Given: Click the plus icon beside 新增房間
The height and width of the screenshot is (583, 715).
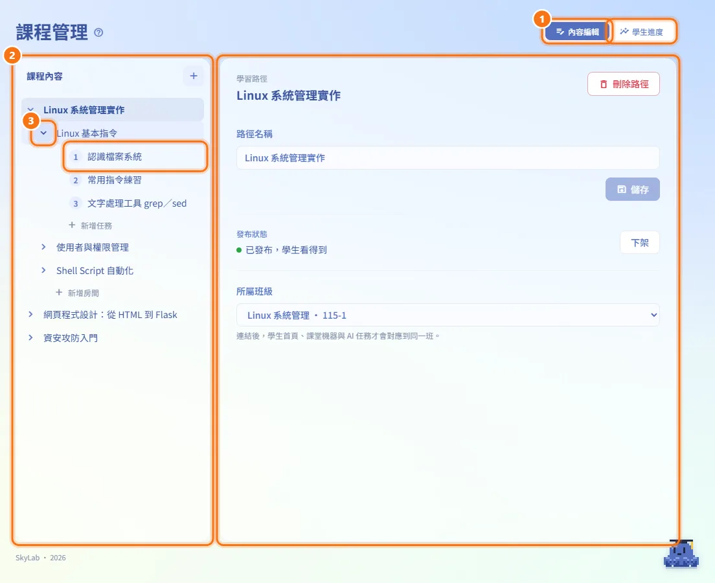Looking at the screenshot, I should click(x=59, y=292).
